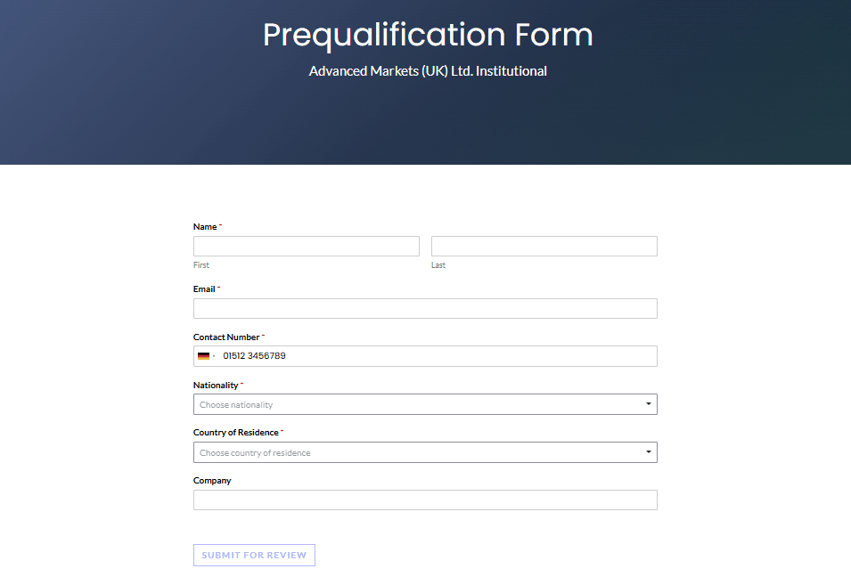This screenshot has height=585, width=851.
Task: Select the Choose nationality combo box
Action: click(x=425, y=404)
